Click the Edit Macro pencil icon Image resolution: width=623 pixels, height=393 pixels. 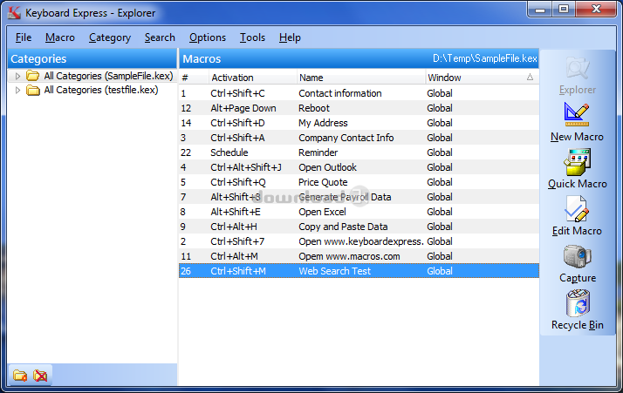coord(577,209)
